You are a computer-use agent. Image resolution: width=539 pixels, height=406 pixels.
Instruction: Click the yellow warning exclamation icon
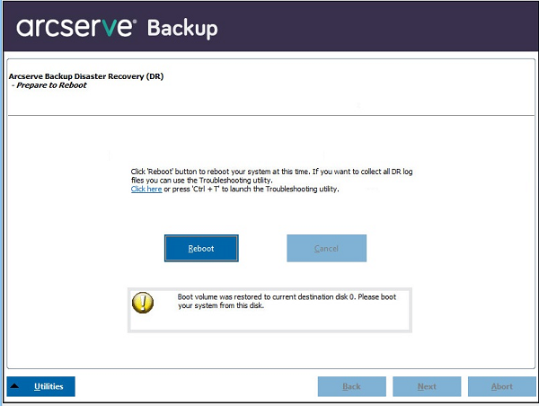pos(143,303)
